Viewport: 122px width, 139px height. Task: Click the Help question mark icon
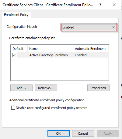(x=100, y=5)
